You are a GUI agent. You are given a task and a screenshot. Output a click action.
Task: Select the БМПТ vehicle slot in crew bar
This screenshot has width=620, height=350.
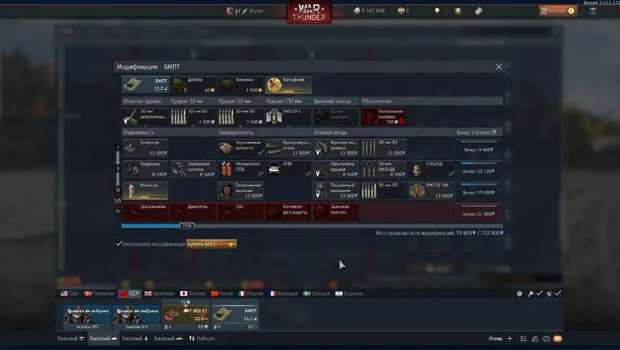[x=235, y=315]
